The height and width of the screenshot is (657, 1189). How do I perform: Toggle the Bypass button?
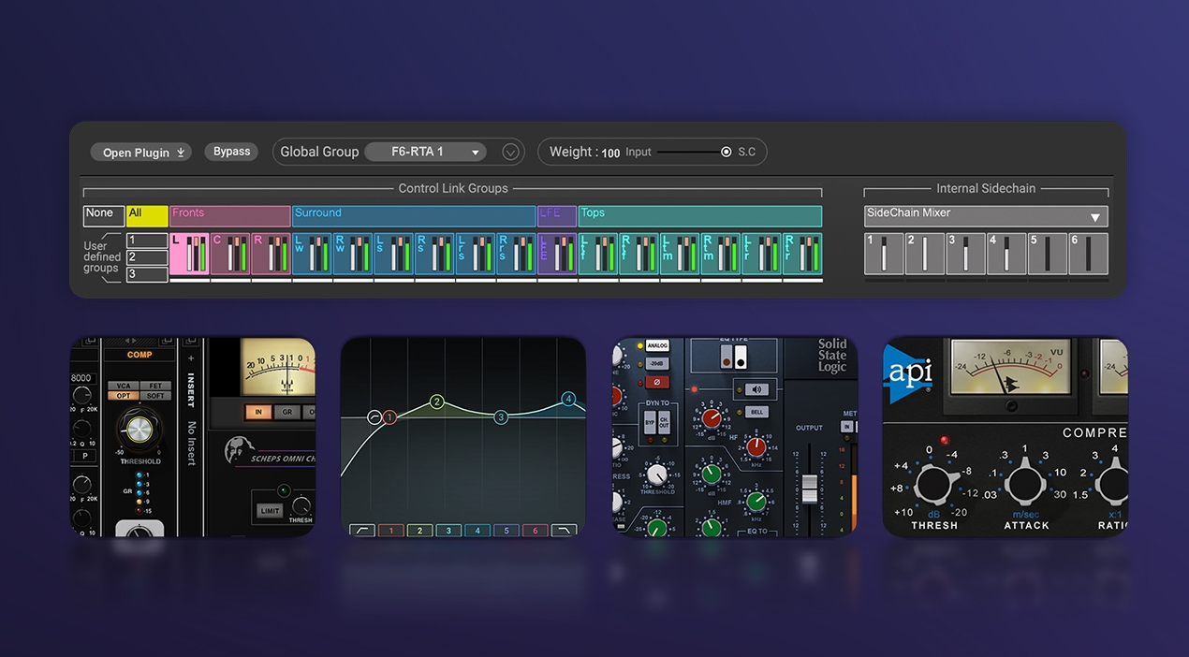pyautogui.click(x=231, y=152)
